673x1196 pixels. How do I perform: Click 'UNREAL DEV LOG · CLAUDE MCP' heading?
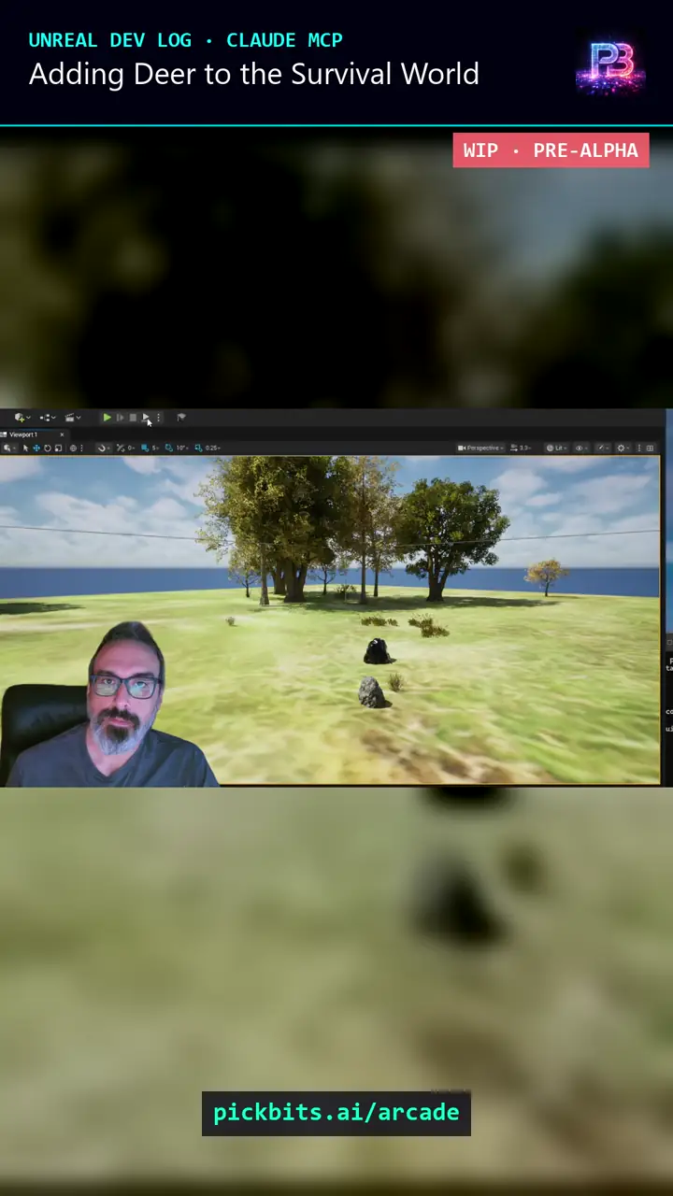pyautogui.click(x=185, y=40)
